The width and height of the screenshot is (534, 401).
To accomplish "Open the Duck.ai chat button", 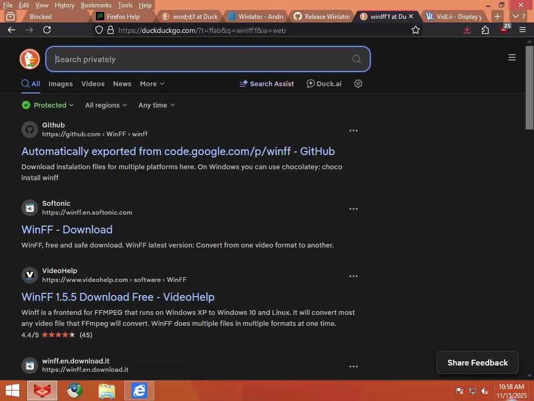I will 324,84.
